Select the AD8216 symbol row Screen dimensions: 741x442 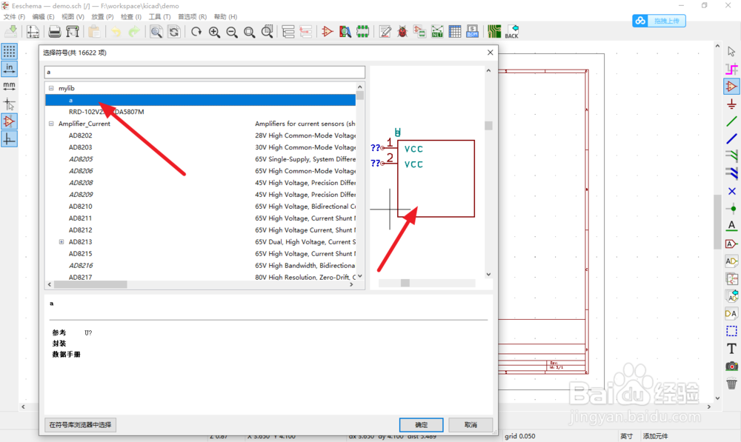pyautogui.click(x=200, y=265)
